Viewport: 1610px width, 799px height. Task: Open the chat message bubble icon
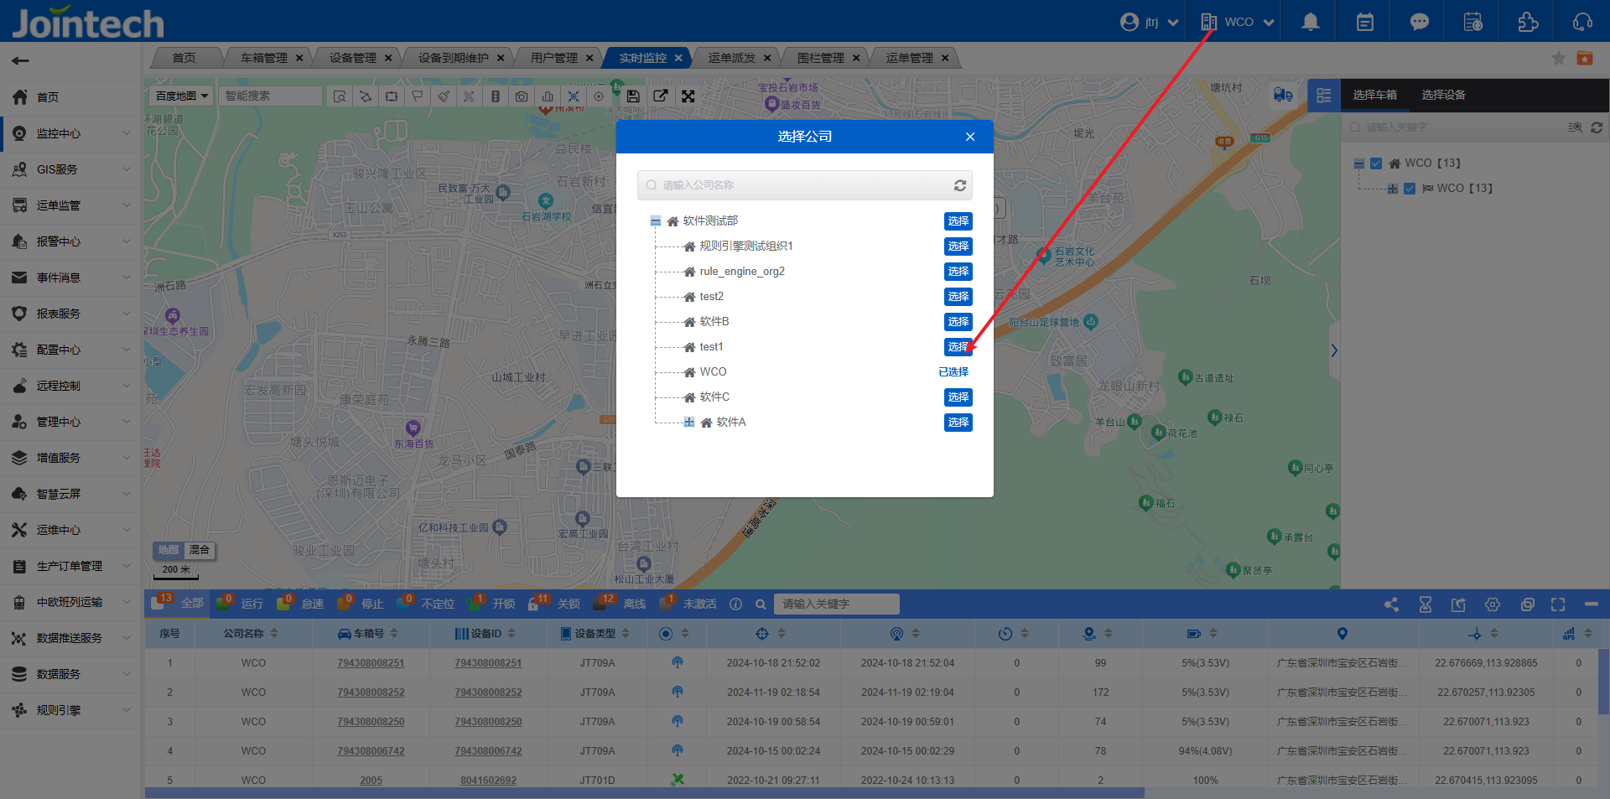1419,22
